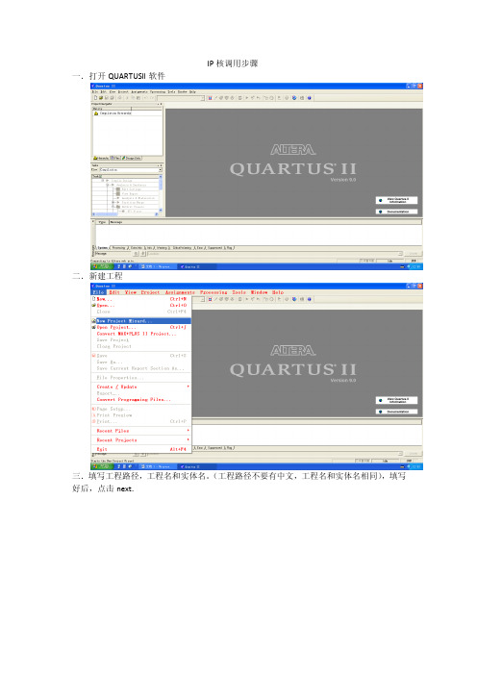Open project name combo box in upper toolbar

click(x=181, y=98)
